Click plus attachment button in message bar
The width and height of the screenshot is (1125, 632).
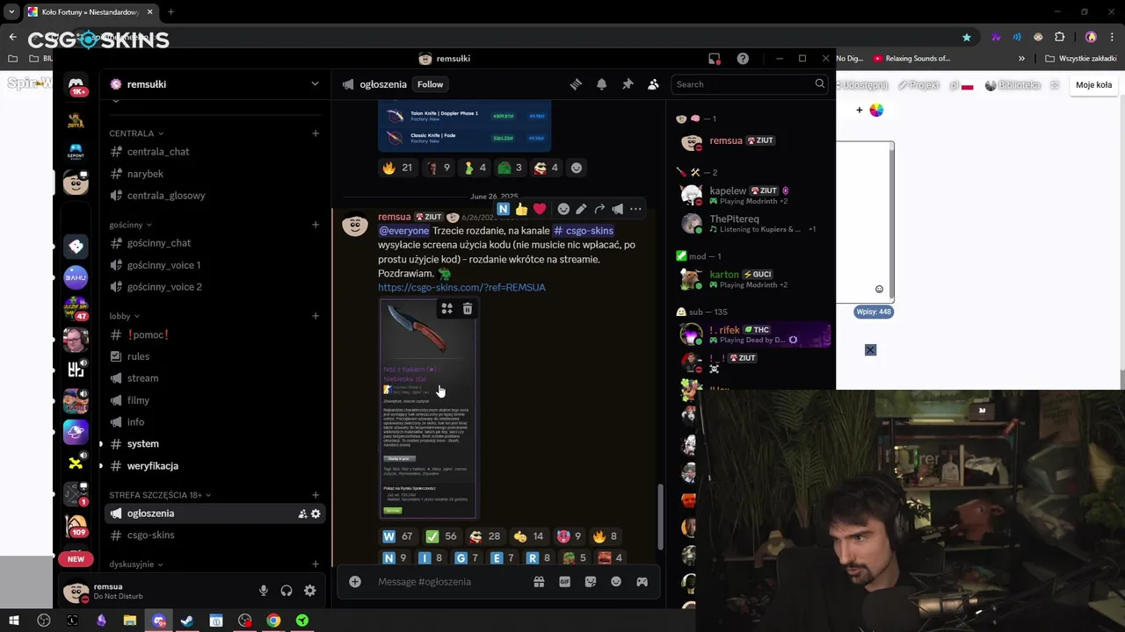(355, 581)
